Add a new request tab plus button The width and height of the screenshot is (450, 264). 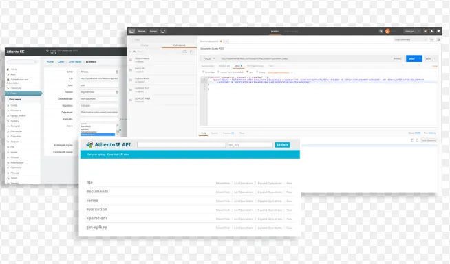pos(226,41)
